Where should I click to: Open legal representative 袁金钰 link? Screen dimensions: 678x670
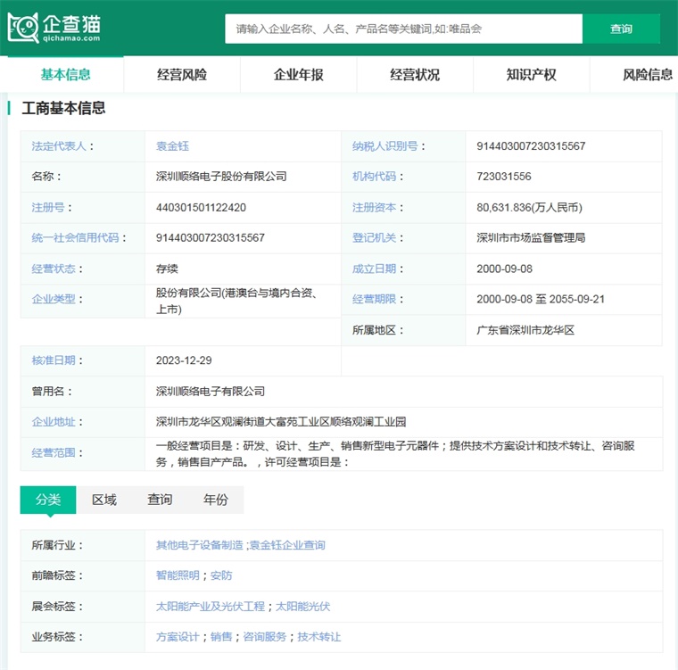(x=172, y=146)
